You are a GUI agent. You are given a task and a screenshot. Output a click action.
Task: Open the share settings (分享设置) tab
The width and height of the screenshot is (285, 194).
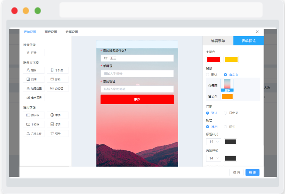pyautogui.click(x=72, y=32)
